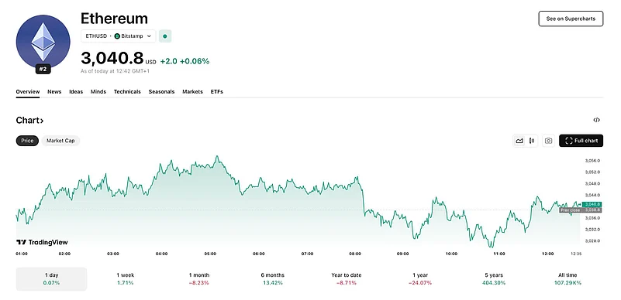Open the ETHUSD Bitstamp symbol dropdown
621x300 pixels.
click(x=119, y=36)
